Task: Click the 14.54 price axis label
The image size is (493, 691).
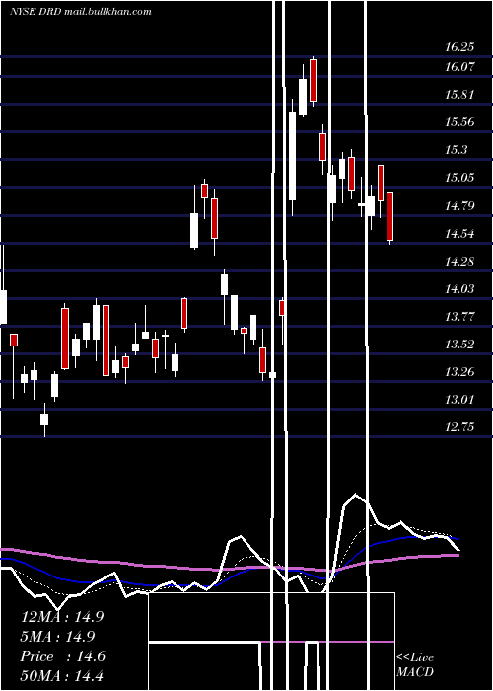Action: tap(459, 234)
